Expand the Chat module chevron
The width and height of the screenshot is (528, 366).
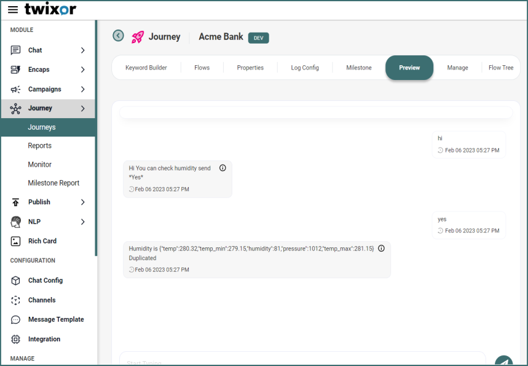(x=83, y=50)
